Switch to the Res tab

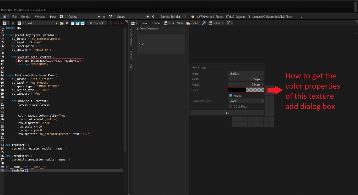131,67
